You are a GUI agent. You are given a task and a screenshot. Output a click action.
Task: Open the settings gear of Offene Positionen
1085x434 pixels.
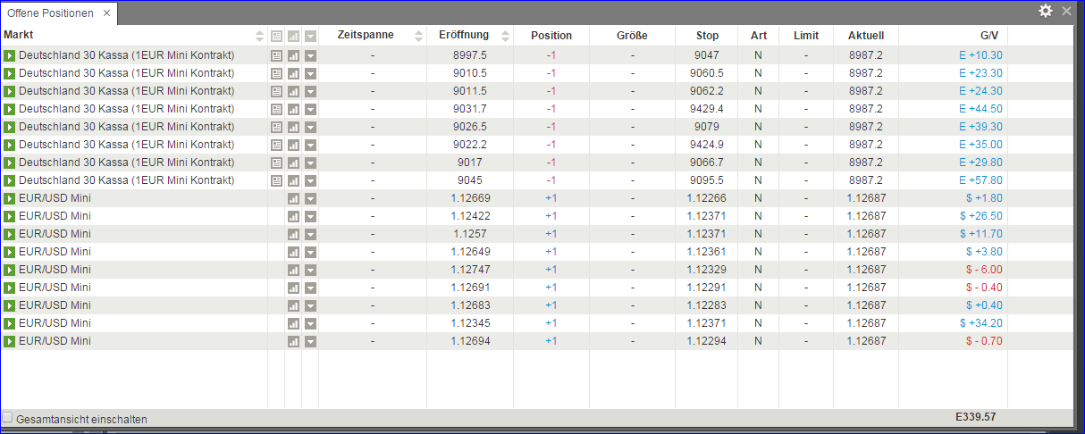tap(1045, 11)
